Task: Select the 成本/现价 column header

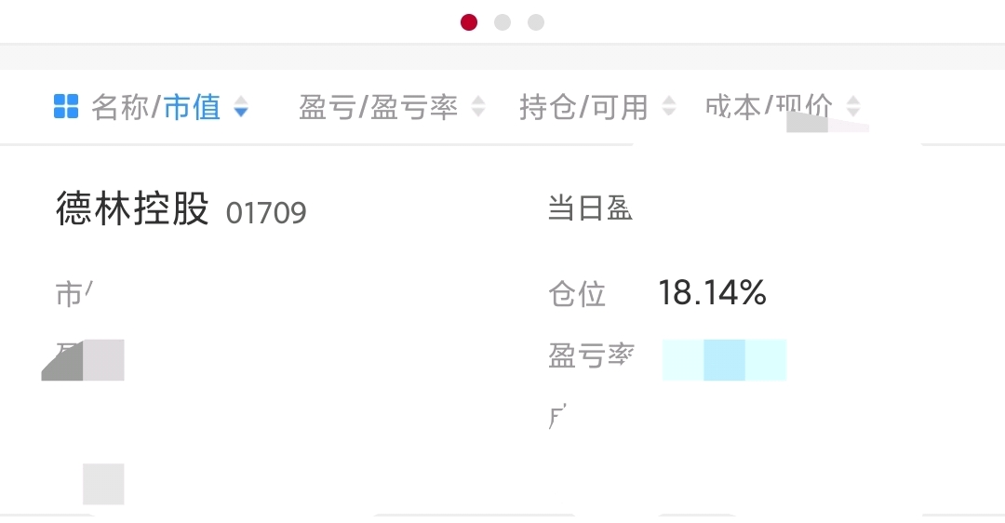Action: pos(769,107)
